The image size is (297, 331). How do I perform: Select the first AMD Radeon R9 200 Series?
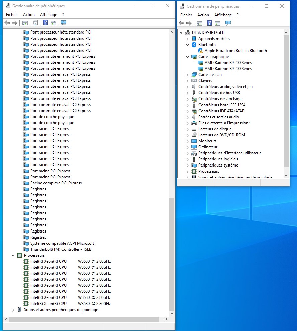click(x=228, y=63)
